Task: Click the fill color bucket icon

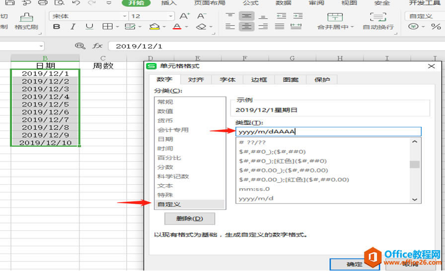Action: 154,27
